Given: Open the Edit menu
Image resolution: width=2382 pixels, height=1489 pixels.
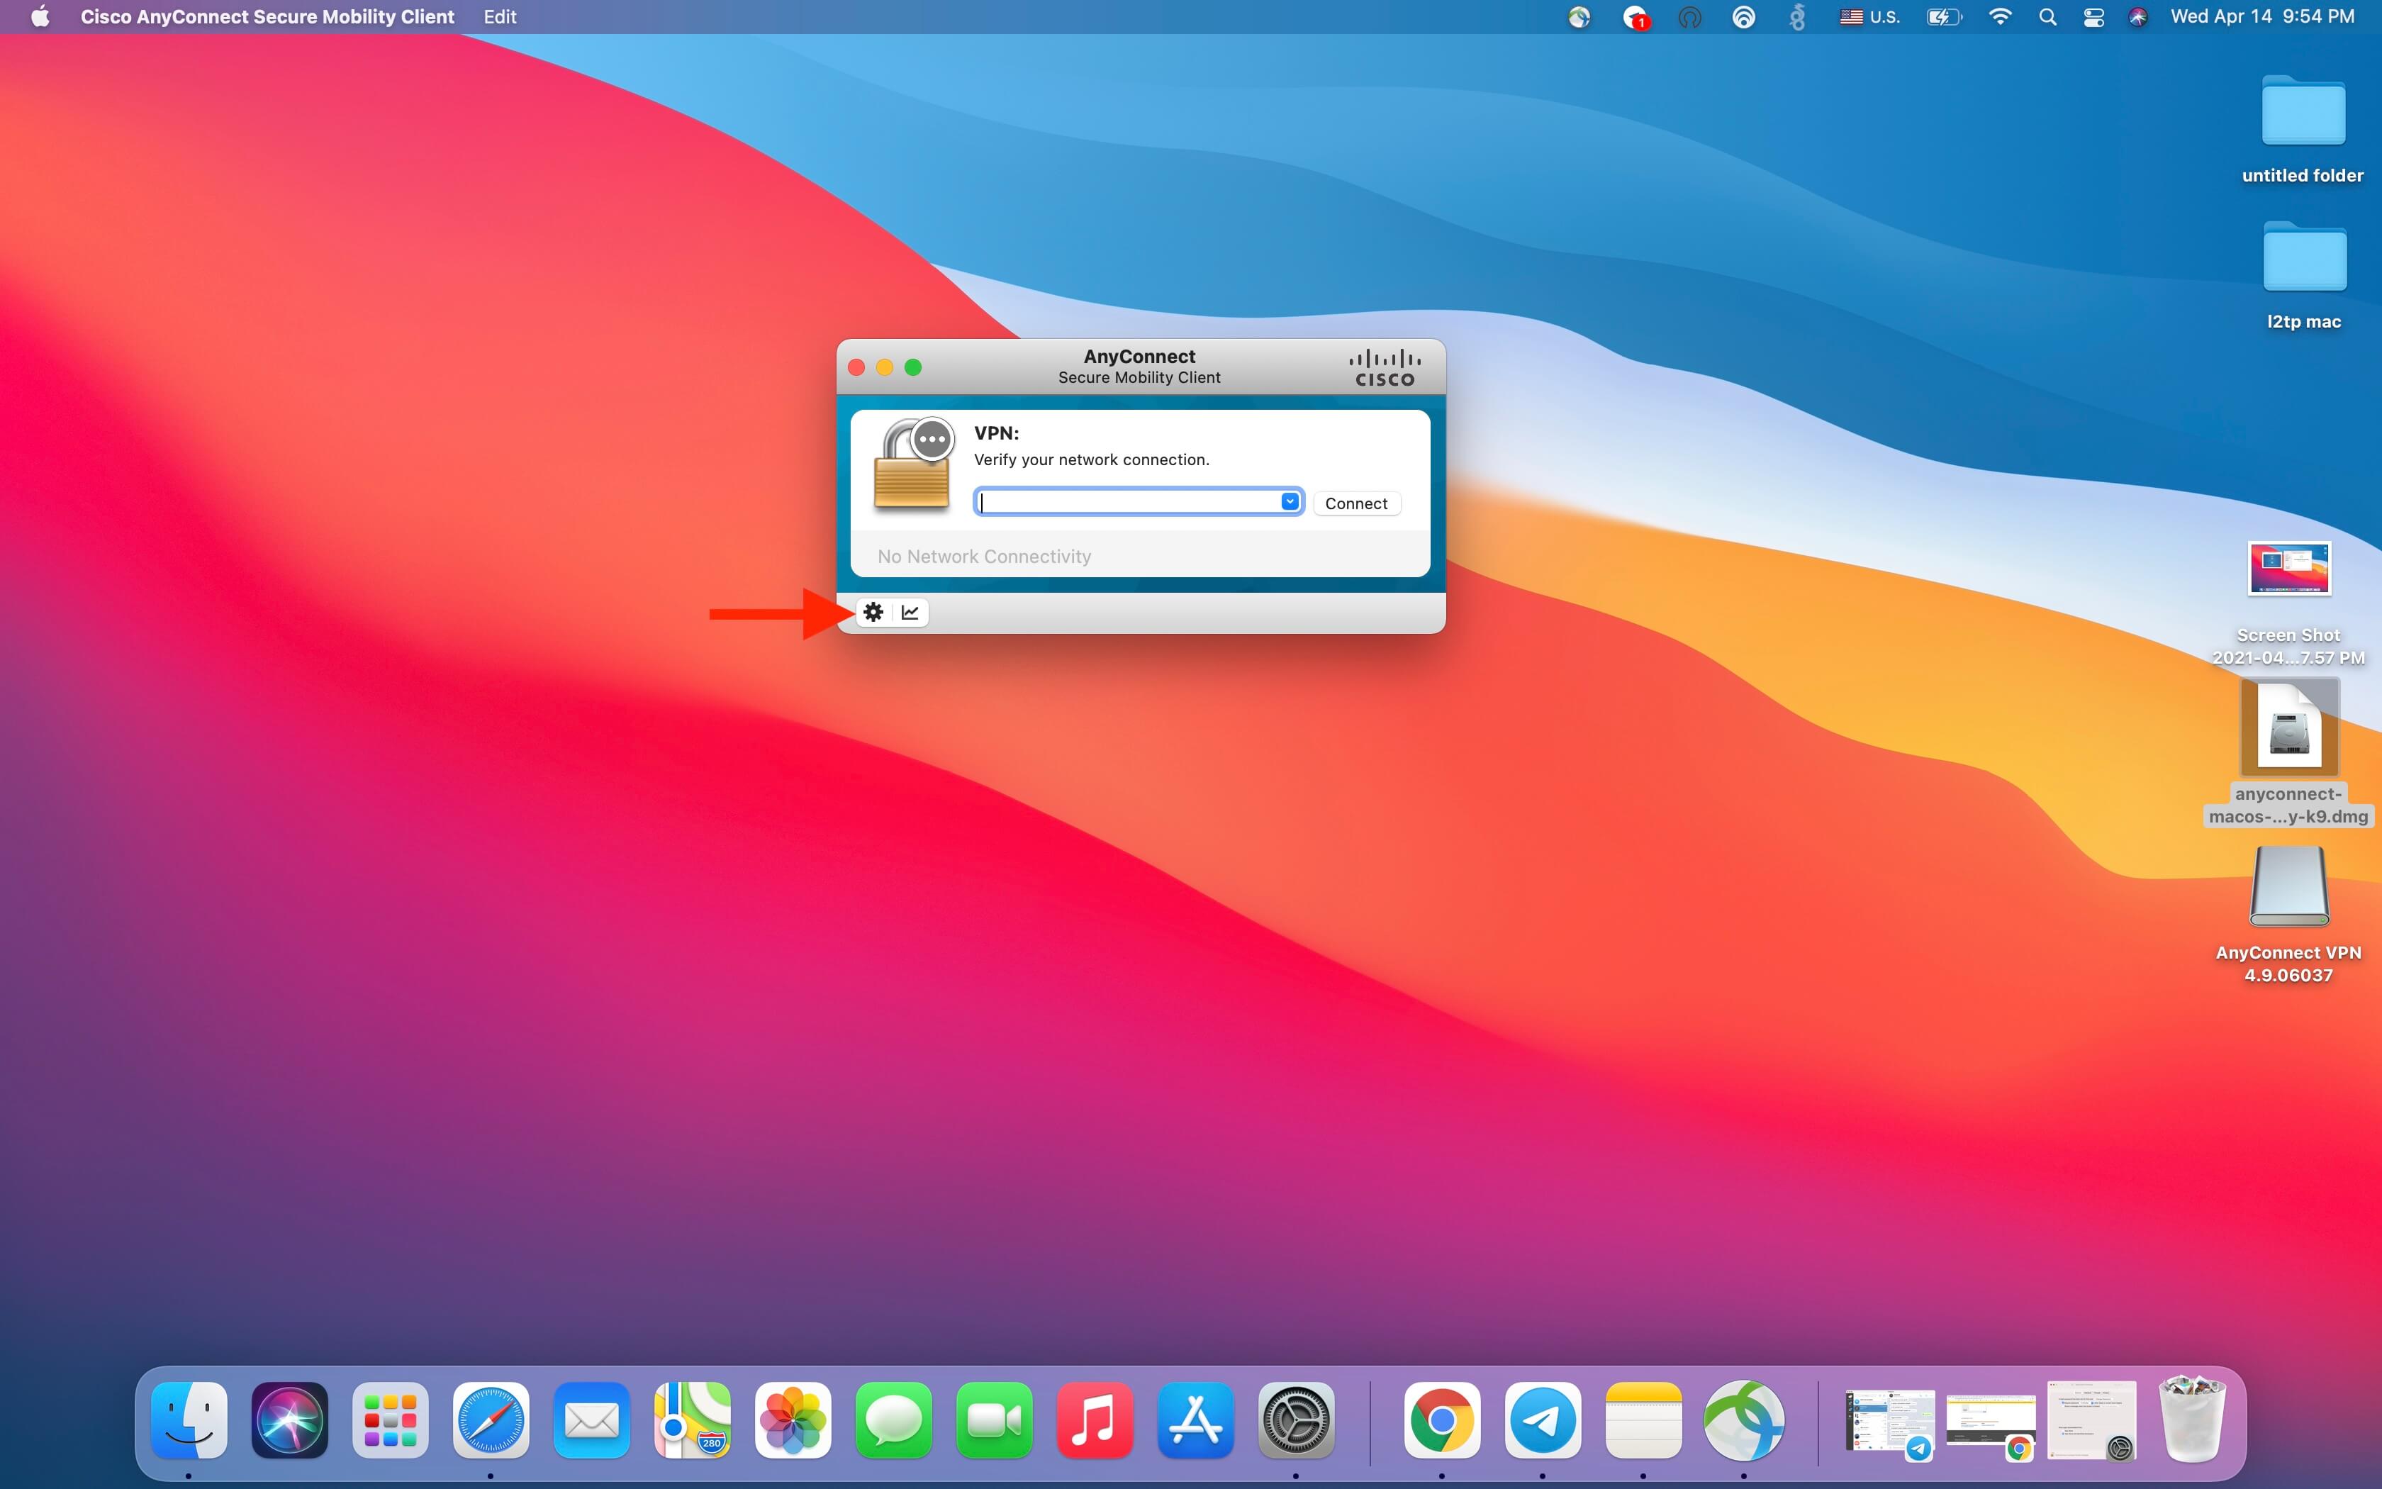Looking at the screenshot, I should pos(500,17).
